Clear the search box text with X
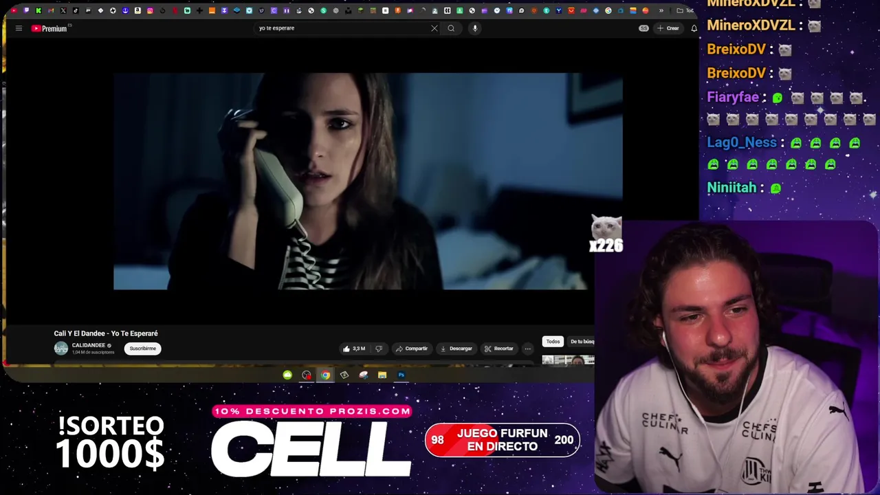This screenshot has height=495, width=880. pyautogui.click(x=434, y=28)
